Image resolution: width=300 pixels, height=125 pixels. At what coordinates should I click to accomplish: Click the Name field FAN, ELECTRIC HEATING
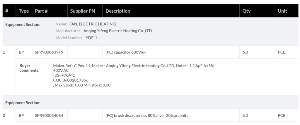[93, 24]
